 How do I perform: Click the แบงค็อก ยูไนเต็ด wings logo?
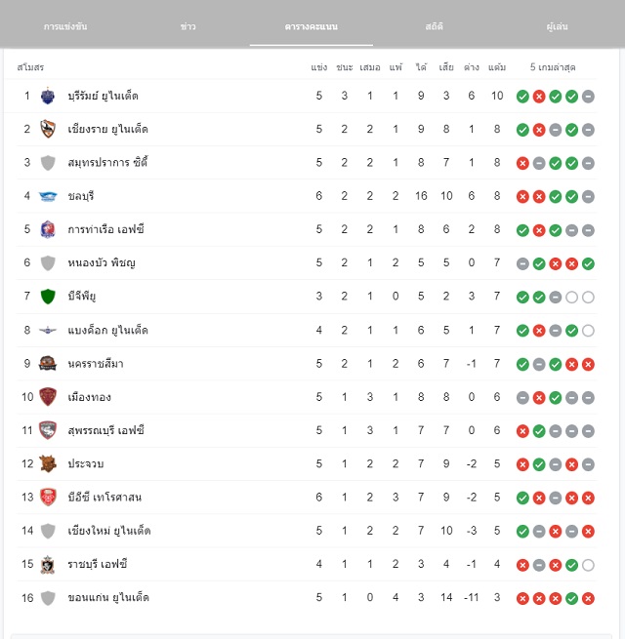(x=48, y=330)
